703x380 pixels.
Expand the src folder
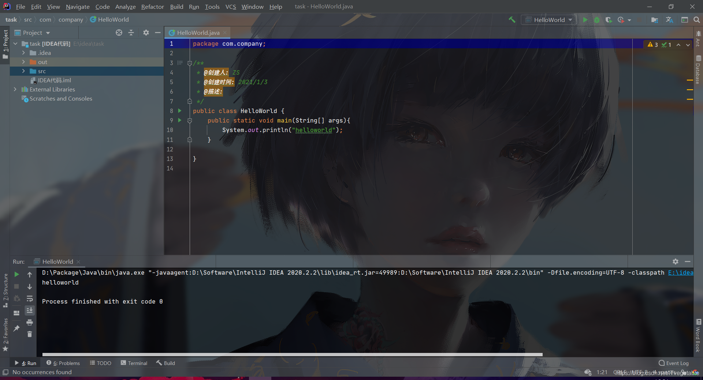(x=23, y=71)
